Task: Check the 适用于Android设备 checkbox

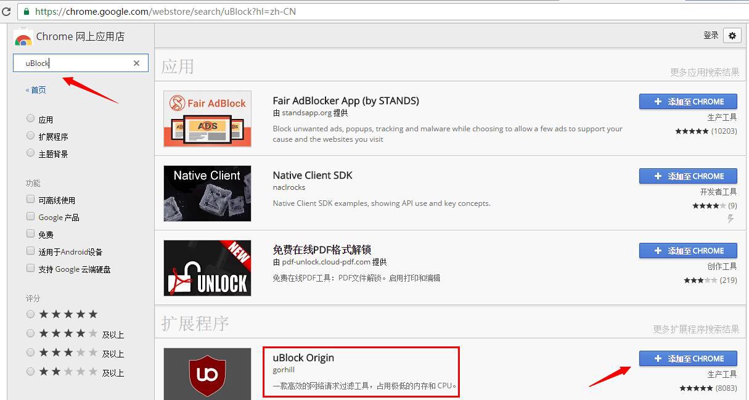Action: [x=30, y=251]
